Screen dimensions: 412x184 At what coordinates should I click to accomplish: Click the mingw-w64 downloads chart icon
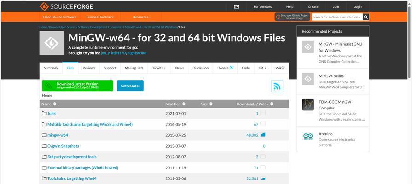click(x=263, y=135)
